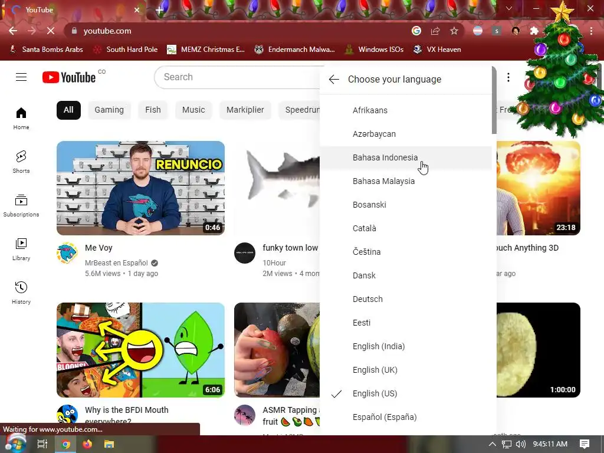The image size is (604, 453).
Task: Click the Google icon in address bar
Action: tap(416, 31)
